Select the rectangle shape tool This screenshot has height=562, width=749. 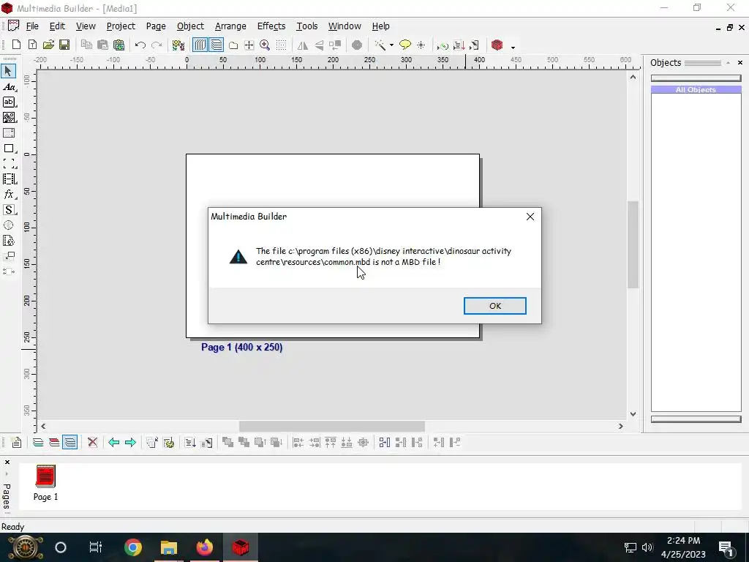pyautogui.click(x=9, y=149)
